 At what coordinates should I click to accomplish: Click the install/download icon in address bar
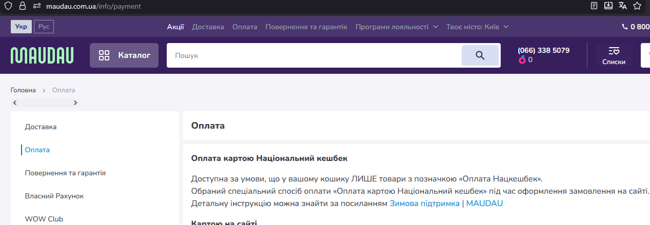point(608,6)
